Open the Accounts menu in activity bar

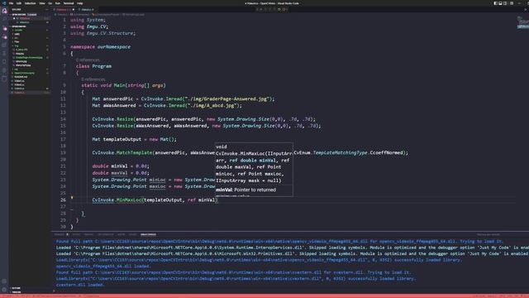pos(4,281)
